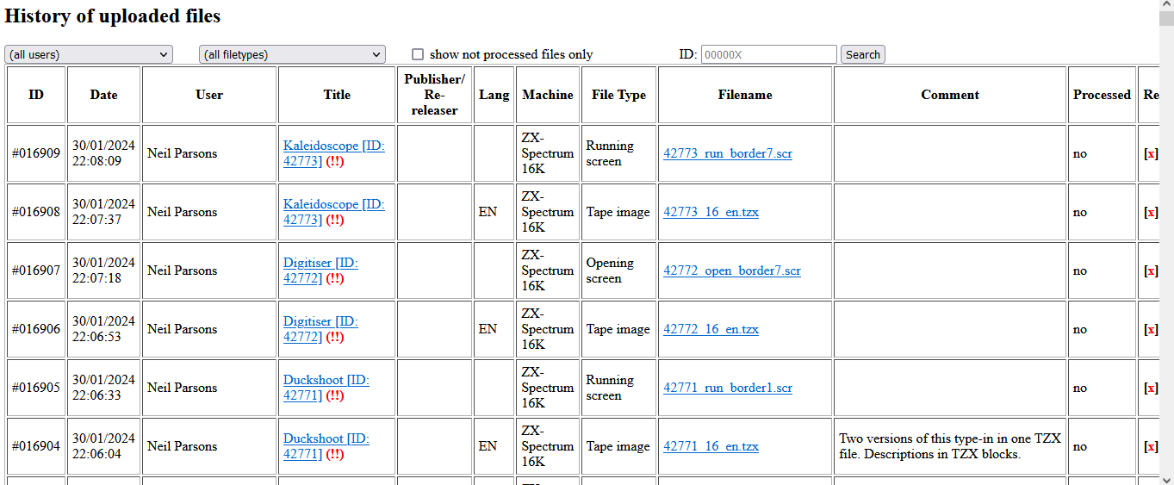Click the red x for upload #016908
The image size is (1174, 485).
point(1151,212)
